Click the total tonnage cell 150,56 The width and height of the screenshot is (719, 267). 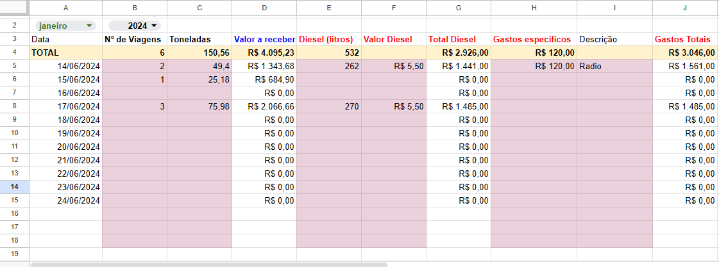[x=199, y=53]
